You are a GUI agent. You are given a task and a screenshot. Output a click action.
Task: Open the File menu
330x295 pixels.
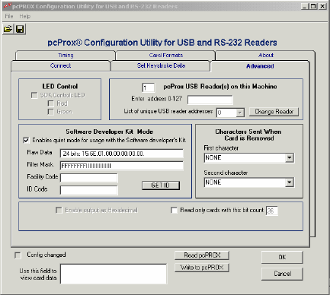tap(9, 16)
